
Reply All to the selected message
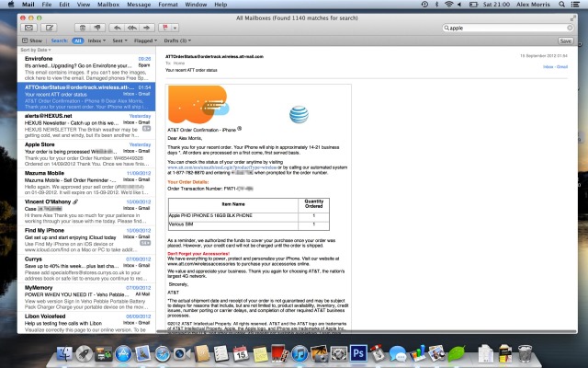pyautogui.click(x=132, y=28)
